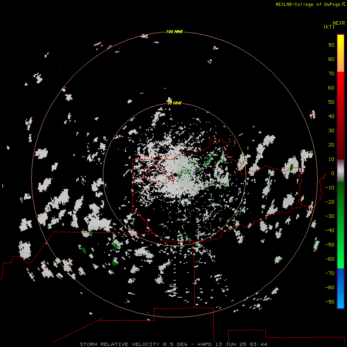Screen dimensions: 347x347
Task: Click the -60 value on the velocity scale
Action: (330, 259)
